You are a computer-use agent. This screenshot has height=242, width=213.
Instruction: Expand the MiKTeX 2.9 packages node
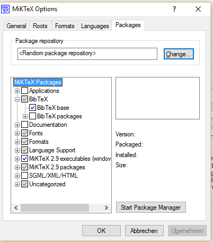[x=17, y=167]
